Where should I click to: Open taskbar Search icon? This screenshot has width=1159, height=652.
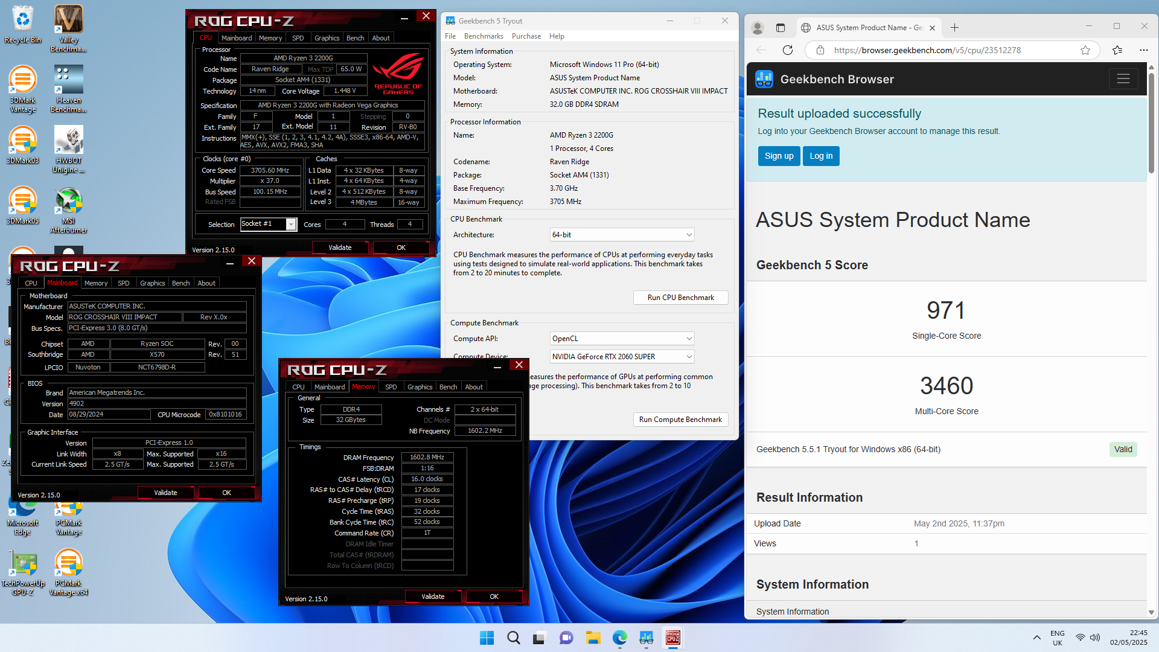click(x=513, y=638)
